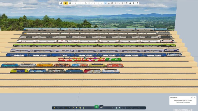Screen dimensions: 198x111
Task: Select the terrain landscape tab
Action: coord(101,107)
